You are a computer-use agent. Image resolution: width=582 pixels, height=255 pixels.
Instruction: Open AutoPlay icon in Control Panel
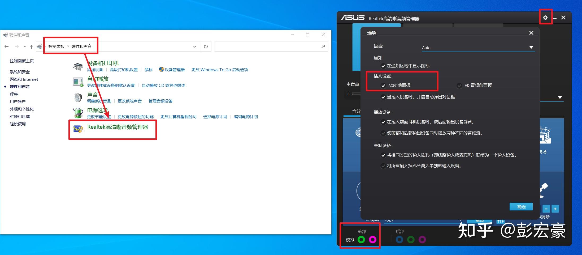pyautogui.click(x=78, y=82)
